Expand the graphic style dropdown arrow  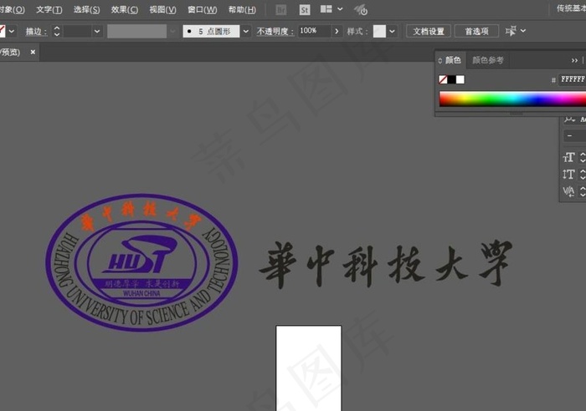(392, 32)
